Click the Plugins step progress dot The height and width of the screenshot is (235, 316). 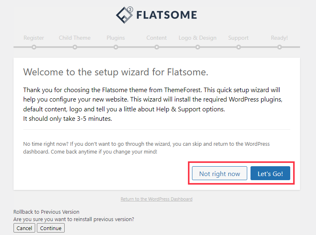pyautogui.click(x=116, y=47)
